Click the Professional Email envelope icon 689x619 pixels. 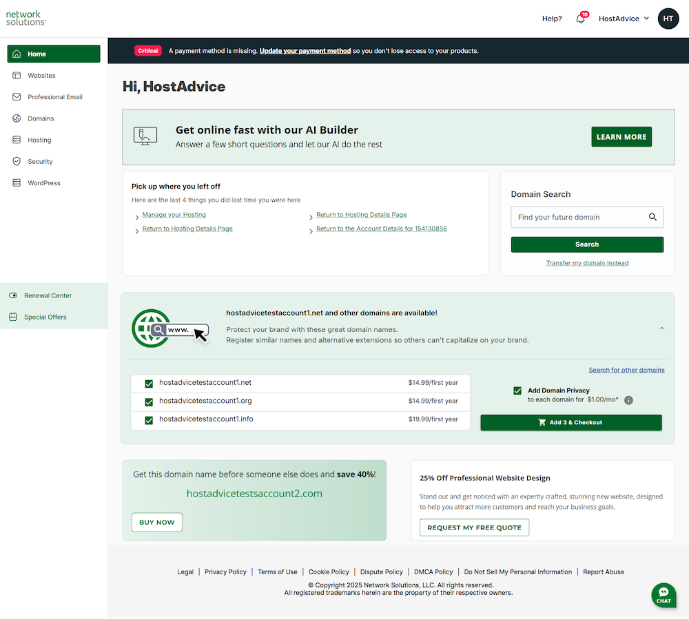pos(17,97)
